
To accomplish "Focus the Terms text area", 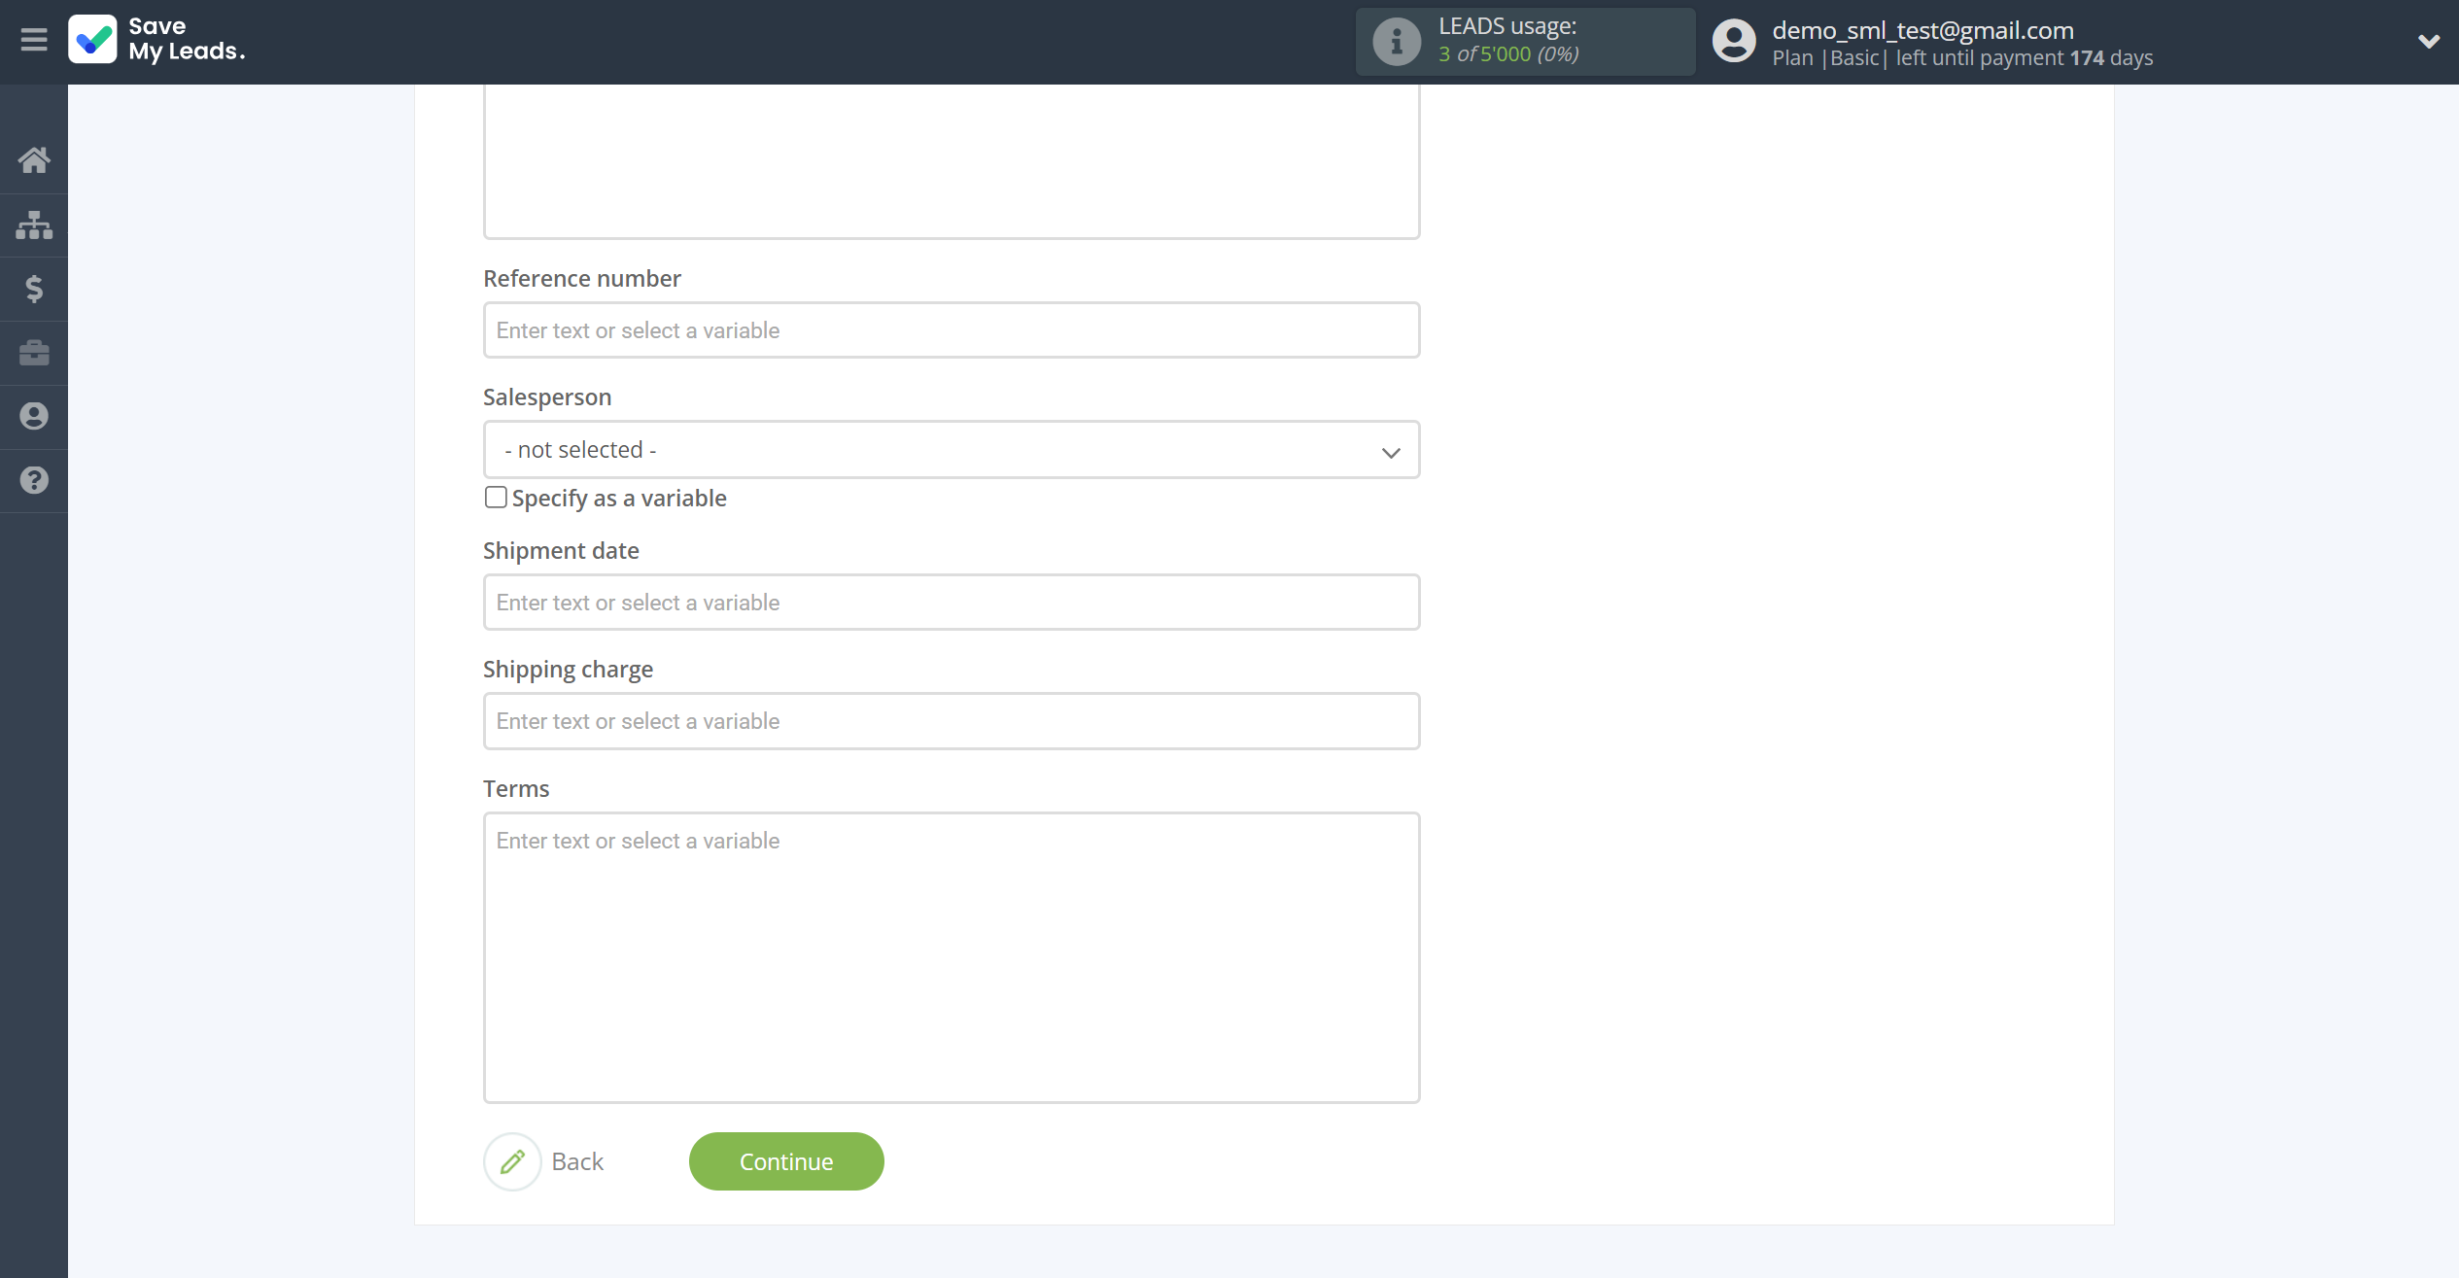I will [952, 958].
